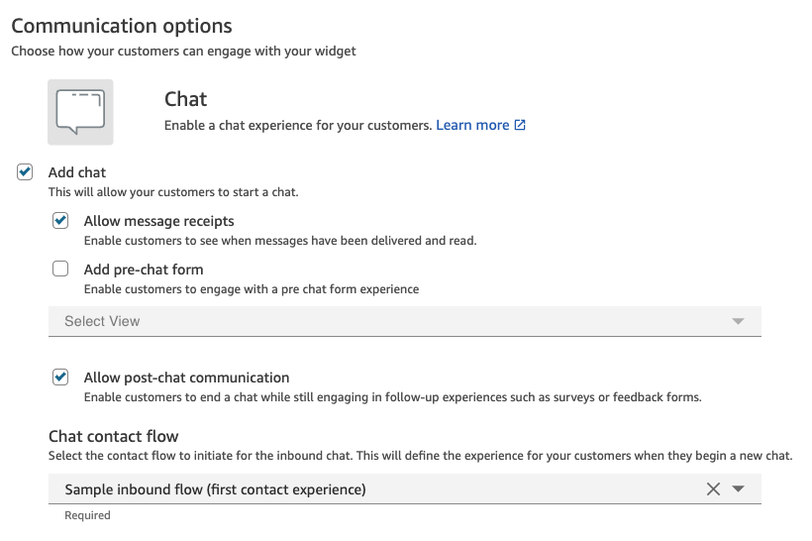This screenshot has height=541, width=812.
Task: Click the Communication options heading
Action: pos(121,26)
